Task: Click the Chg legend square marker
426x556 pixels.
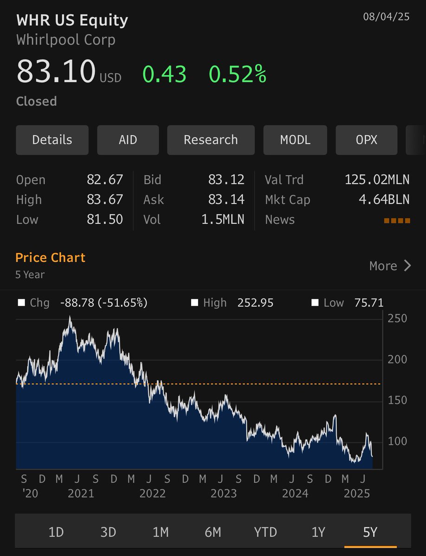Action: coord(21,303)
